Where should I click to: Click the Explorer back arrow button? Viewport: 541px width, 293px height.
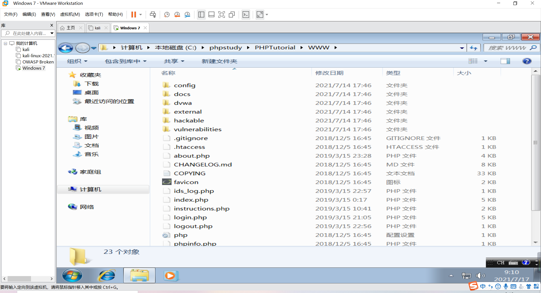(x=66, y=48)
